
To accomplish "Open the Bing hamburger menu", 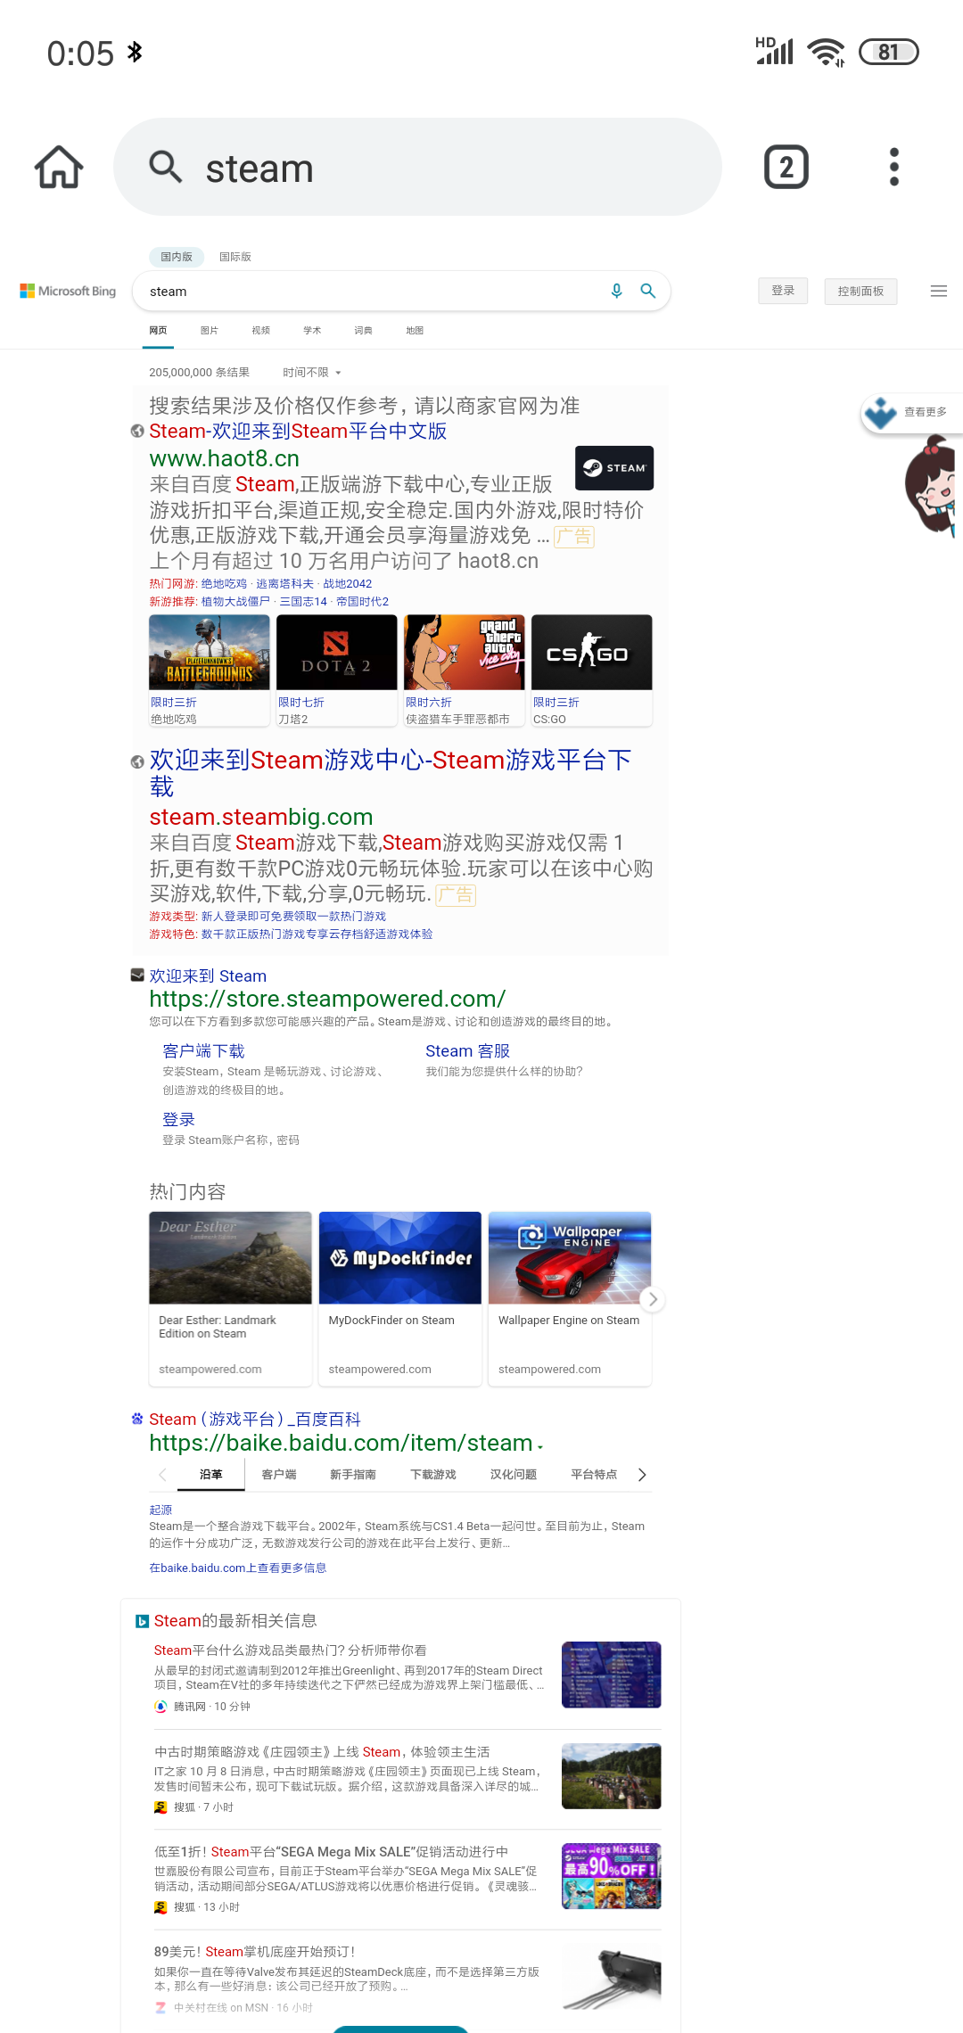I will click(x=938, y=292).
